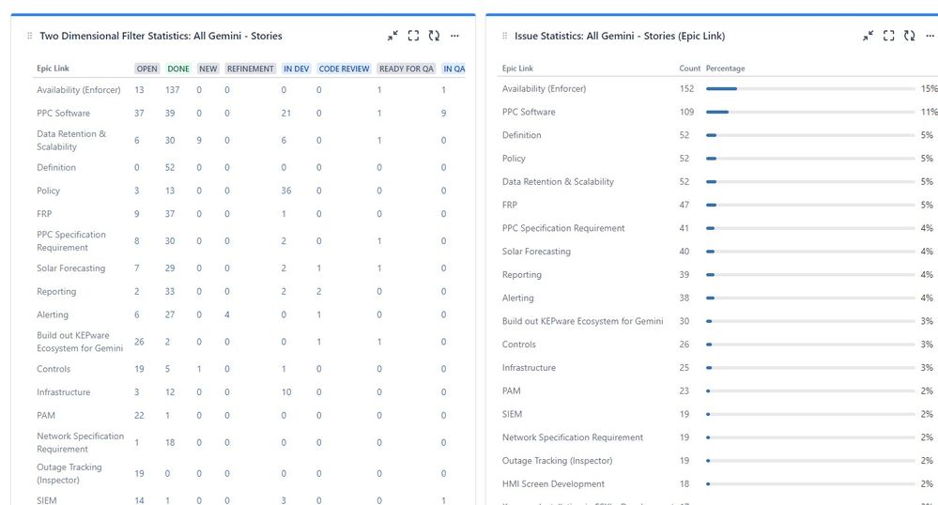
Task: Click OPEN count 22 for PAM
Action: point(139,415)
